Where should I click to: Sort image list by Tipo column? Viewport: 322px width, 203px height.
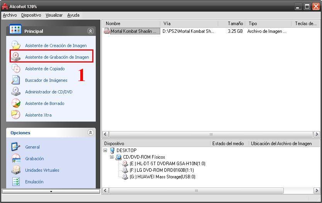point(268,24)
